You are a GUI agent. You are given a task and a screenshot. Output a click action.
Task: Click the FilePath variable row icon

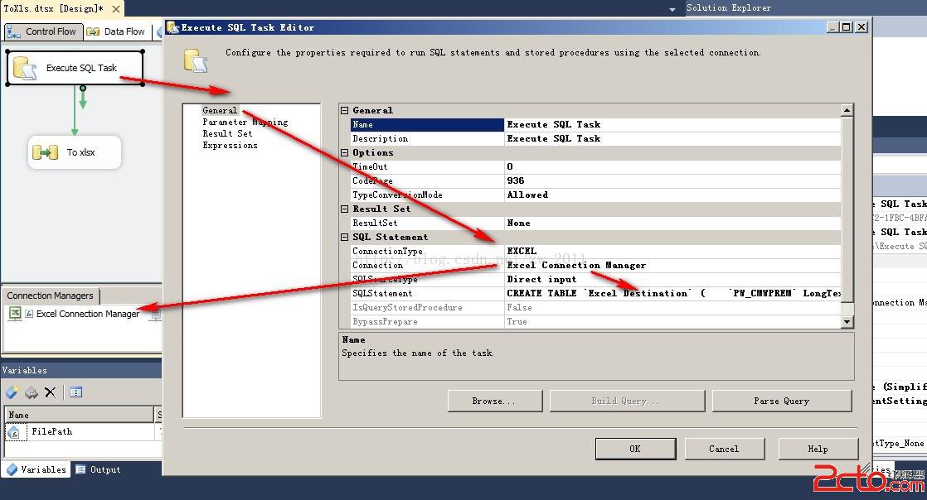[x=13, y=432]
